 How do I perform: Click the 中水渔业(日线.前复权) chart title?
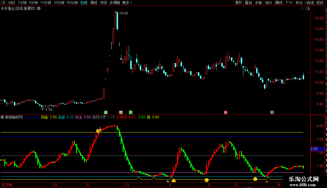point(18,9)
